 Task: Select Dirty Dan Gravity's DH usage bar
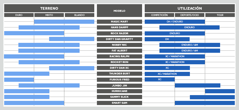[x=167, y=39]
